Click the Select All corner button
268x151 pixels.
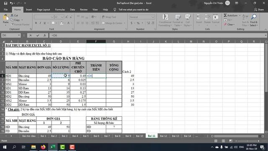[x=3, y=42]
